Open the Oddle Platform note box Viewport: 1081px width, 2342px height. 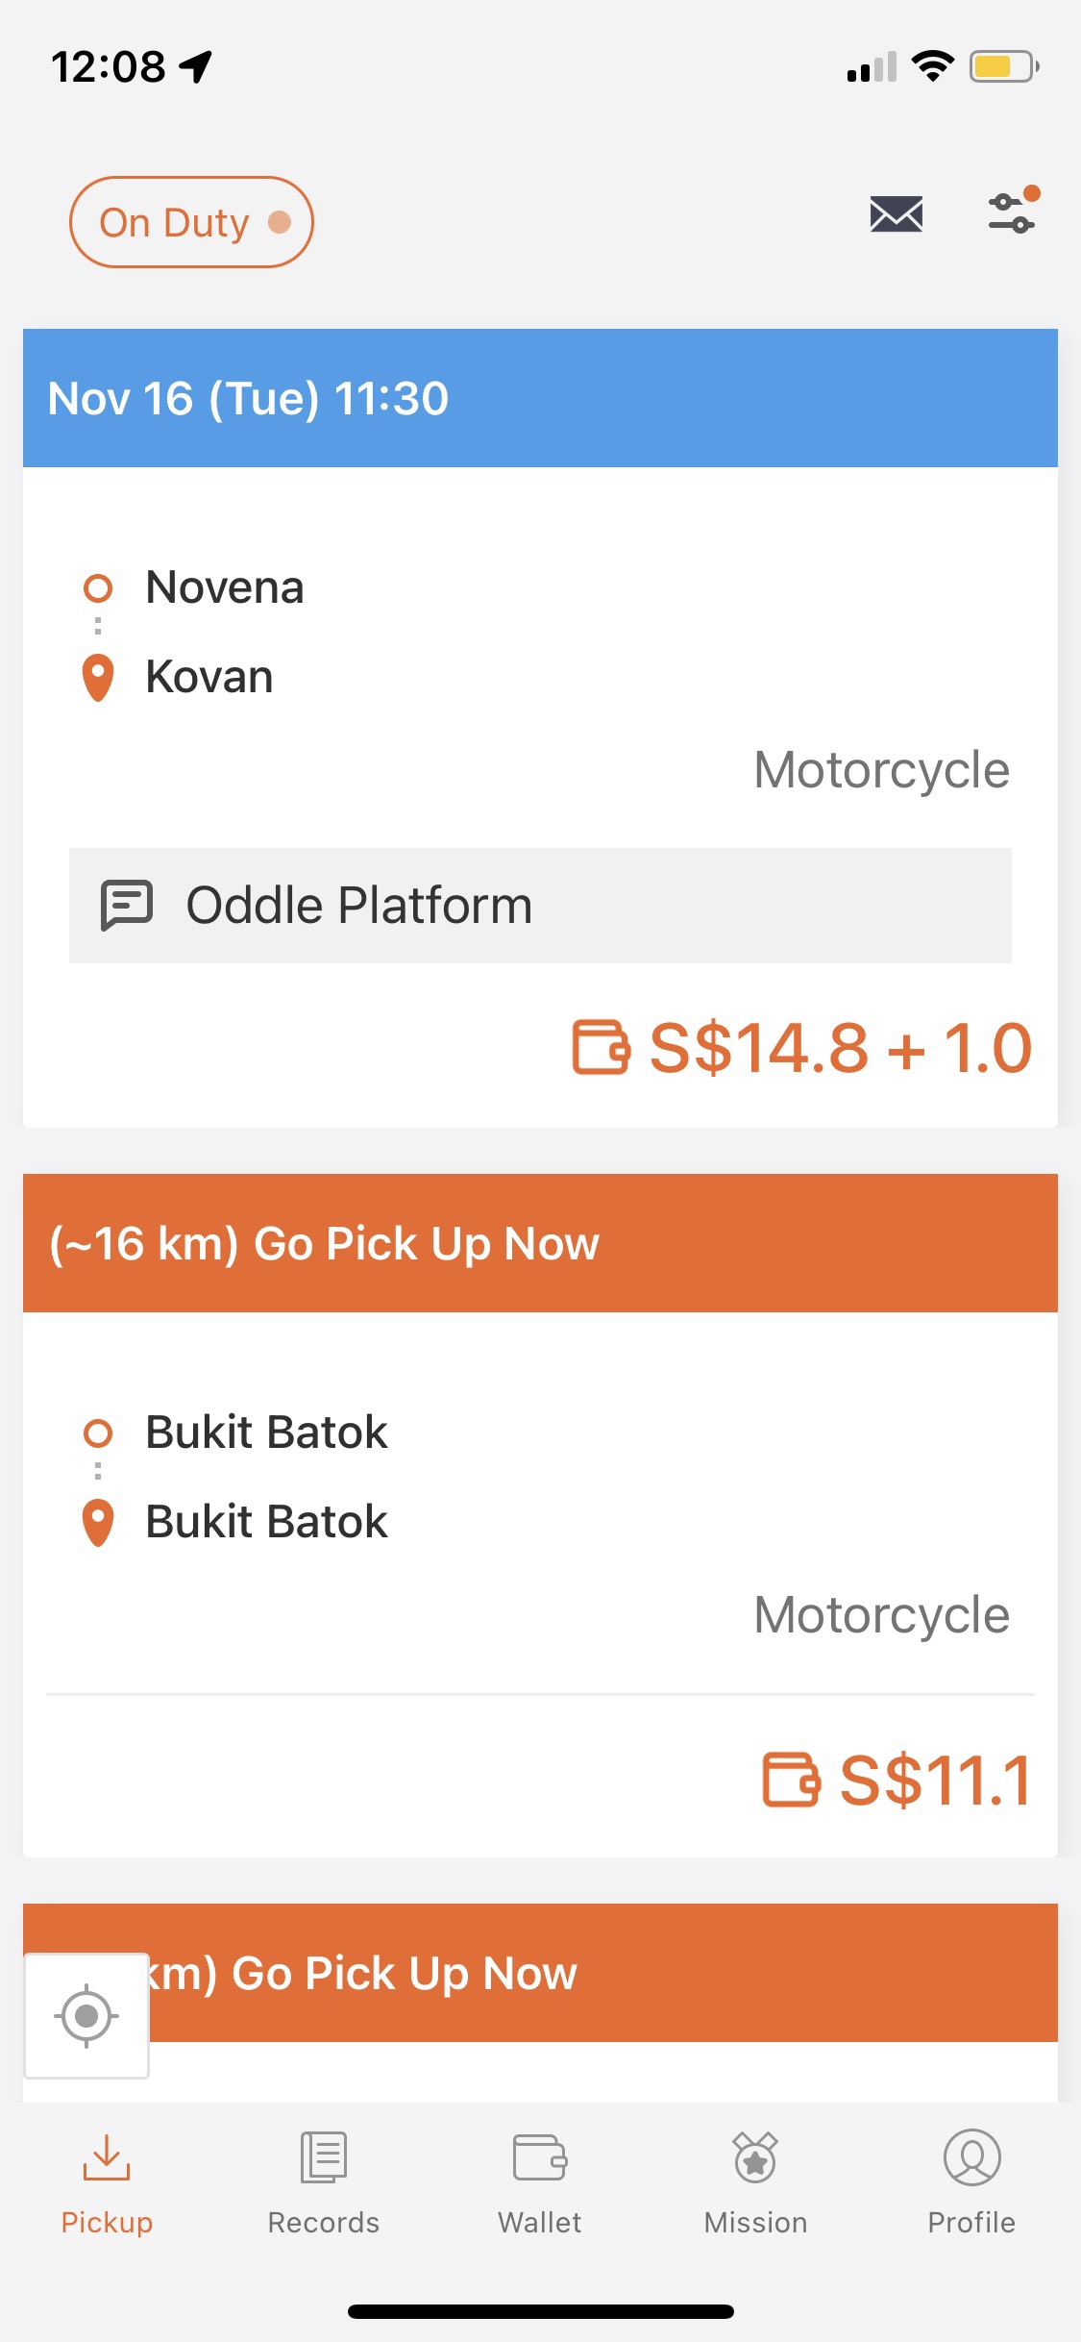point(540,906)
